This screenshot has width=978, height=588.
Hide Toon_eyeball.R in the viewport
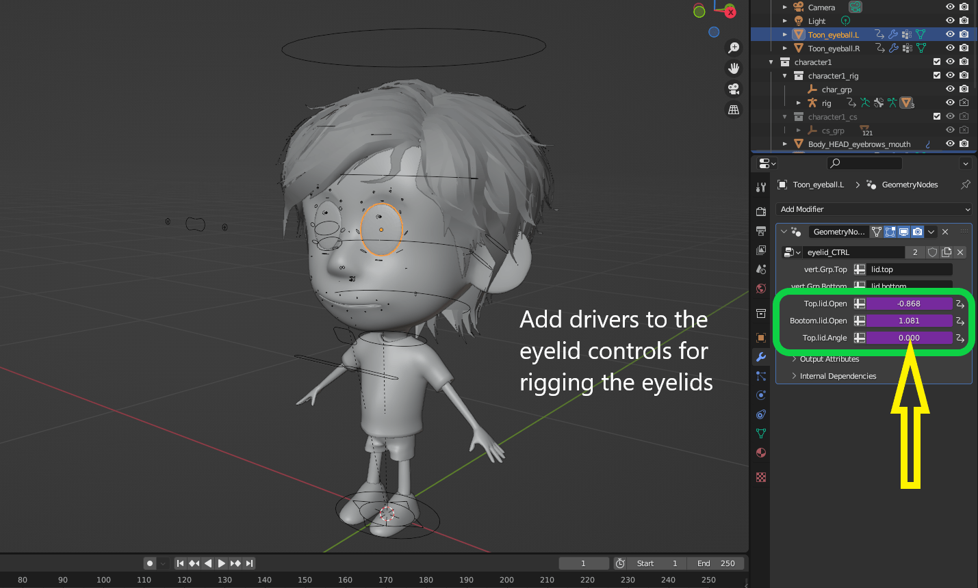pyautogui.click(x=950, y=48)
